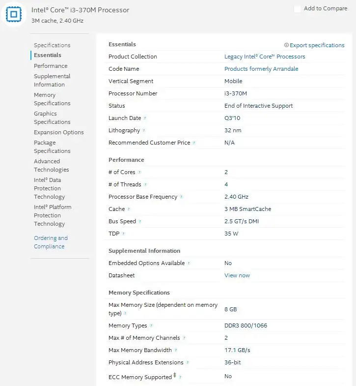Click the Specifications sidebar heading
356x386 pixels.
pyautogui.click(x=52, y=45)
